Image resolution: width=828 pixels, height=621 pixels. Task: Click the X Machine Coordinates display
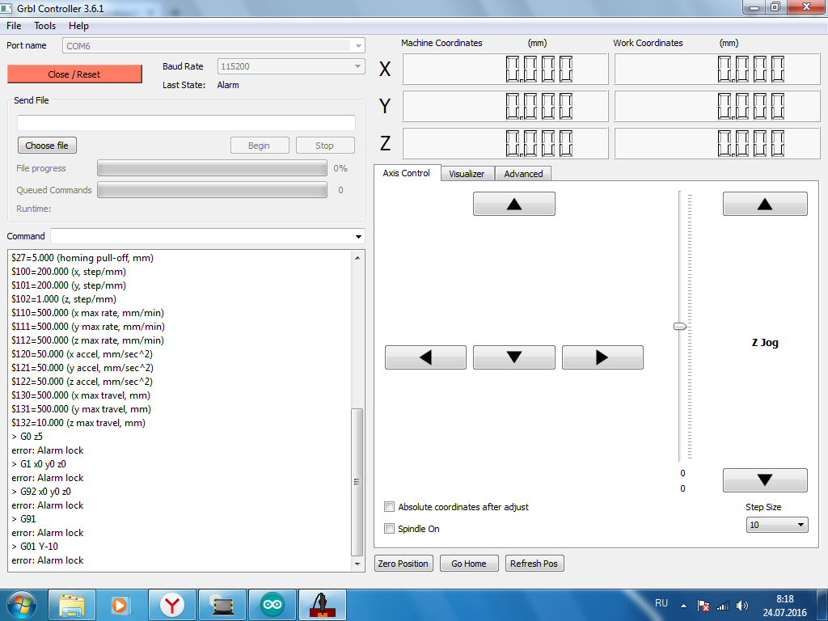pyautogui.click(x=505, y=70)
